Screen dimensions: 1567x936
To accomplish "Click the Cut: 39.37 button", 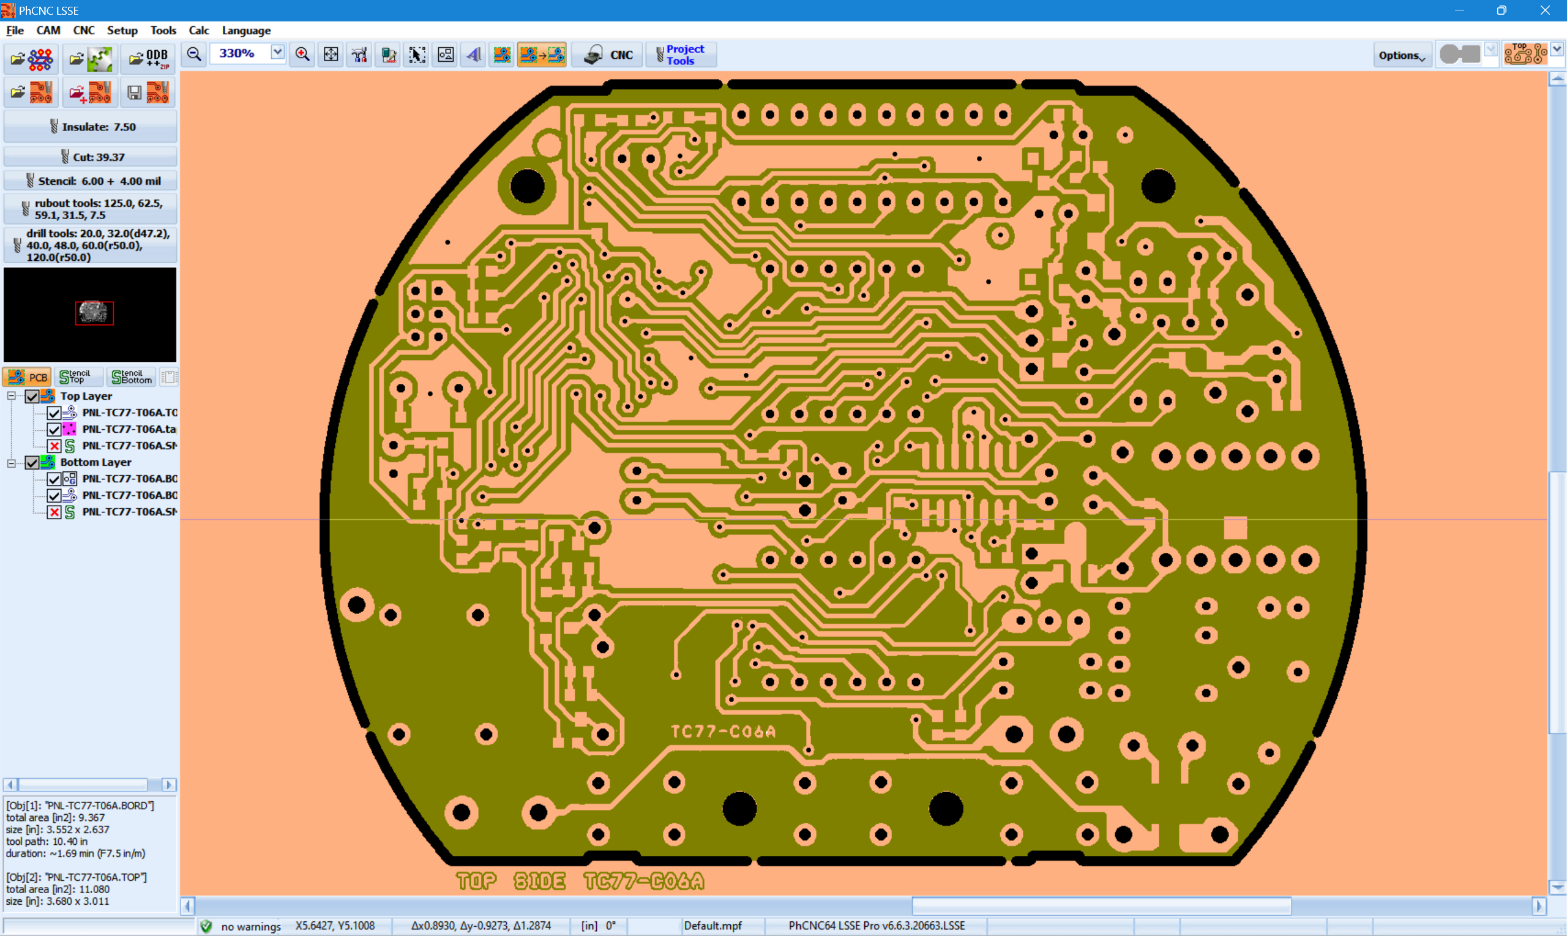I will [90, 157].
